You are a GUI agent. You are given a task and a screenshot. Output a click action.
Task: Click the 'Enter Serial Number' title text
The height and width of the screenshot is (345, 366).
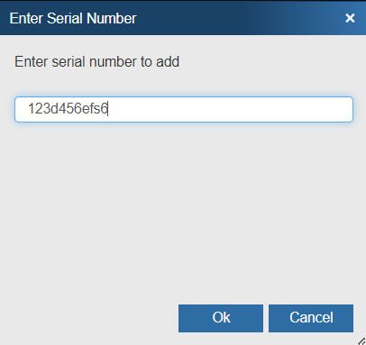[x=73, y=18]
